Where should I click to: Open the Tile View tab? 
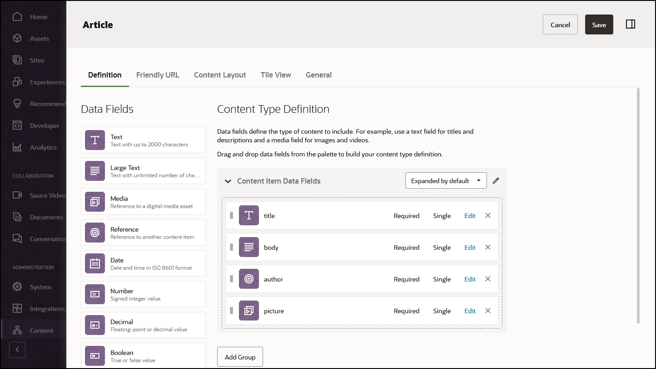[276, 75]
